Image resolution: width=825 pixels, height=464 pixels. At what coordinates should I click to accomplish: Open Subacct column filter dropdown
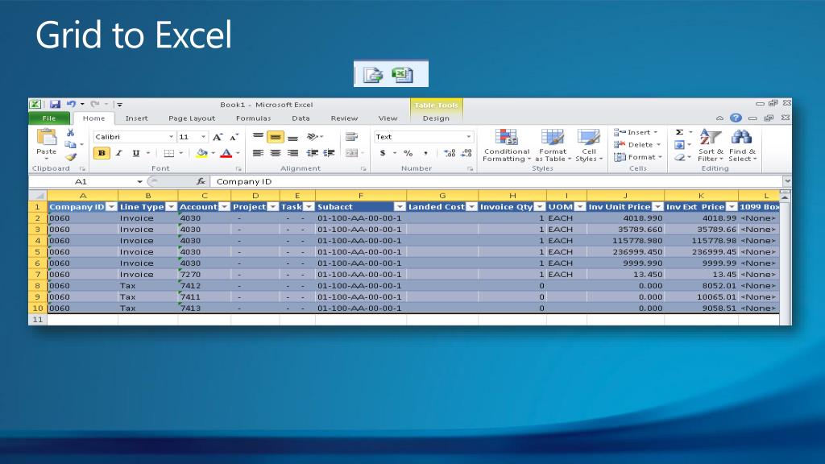click(x=400, y=207)
